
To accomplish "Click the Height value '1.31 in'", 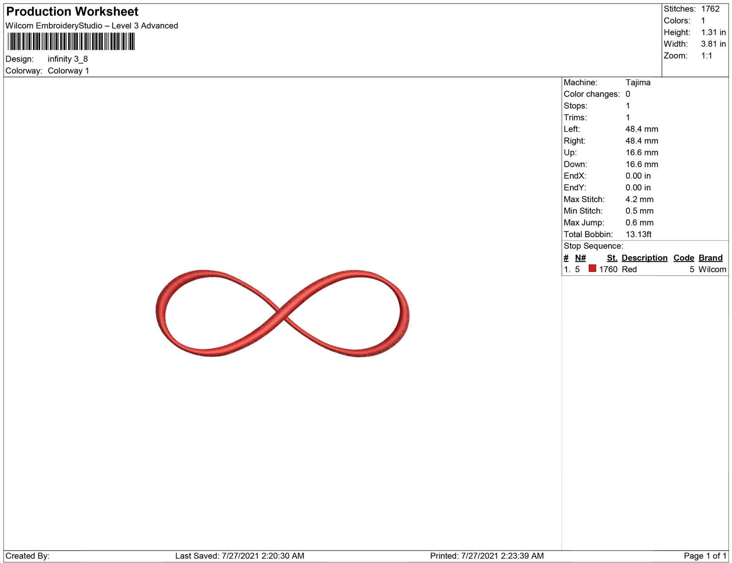I will click(713, 32).
